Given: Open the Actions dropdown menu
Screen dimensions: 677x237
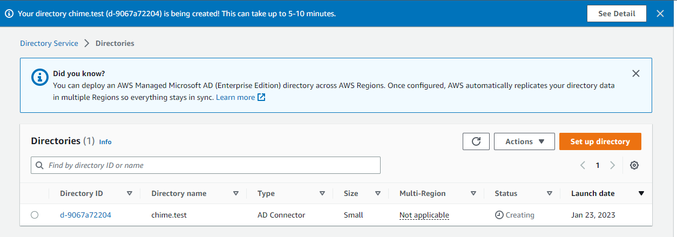Looking at the screenshot, I should (524, 141).
